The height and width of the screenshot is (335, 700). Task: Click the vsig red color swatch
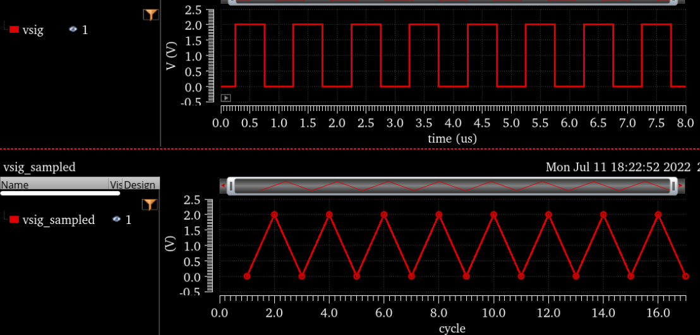coord(14,30)
